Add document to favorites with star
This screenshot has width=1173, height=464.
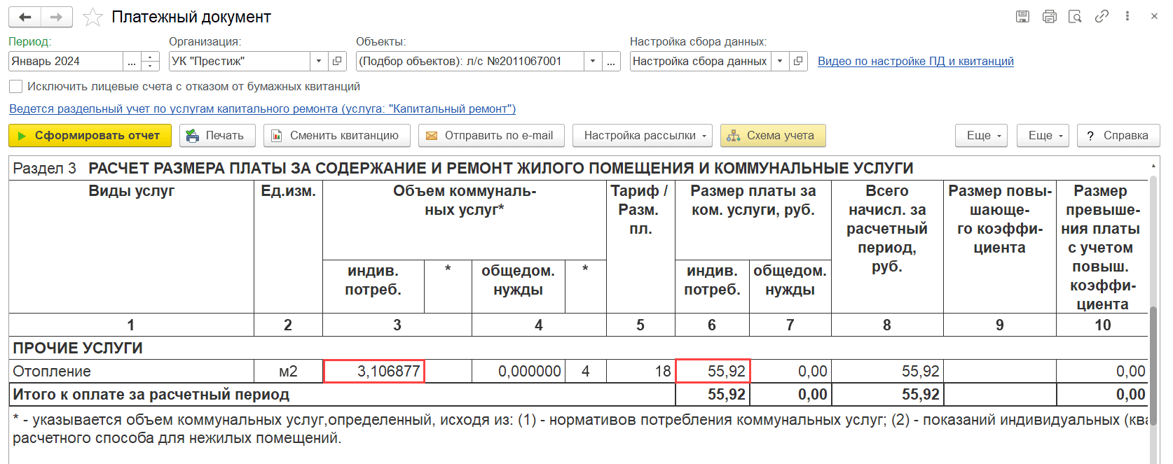(x=92, y=17)
